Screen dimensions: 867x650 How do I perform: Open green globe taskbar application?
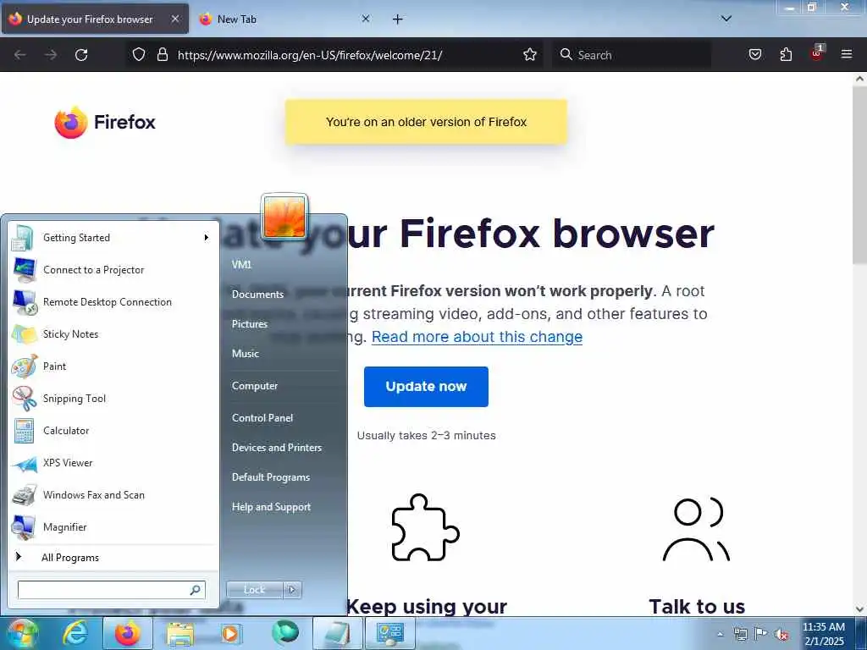coord(285,632)
